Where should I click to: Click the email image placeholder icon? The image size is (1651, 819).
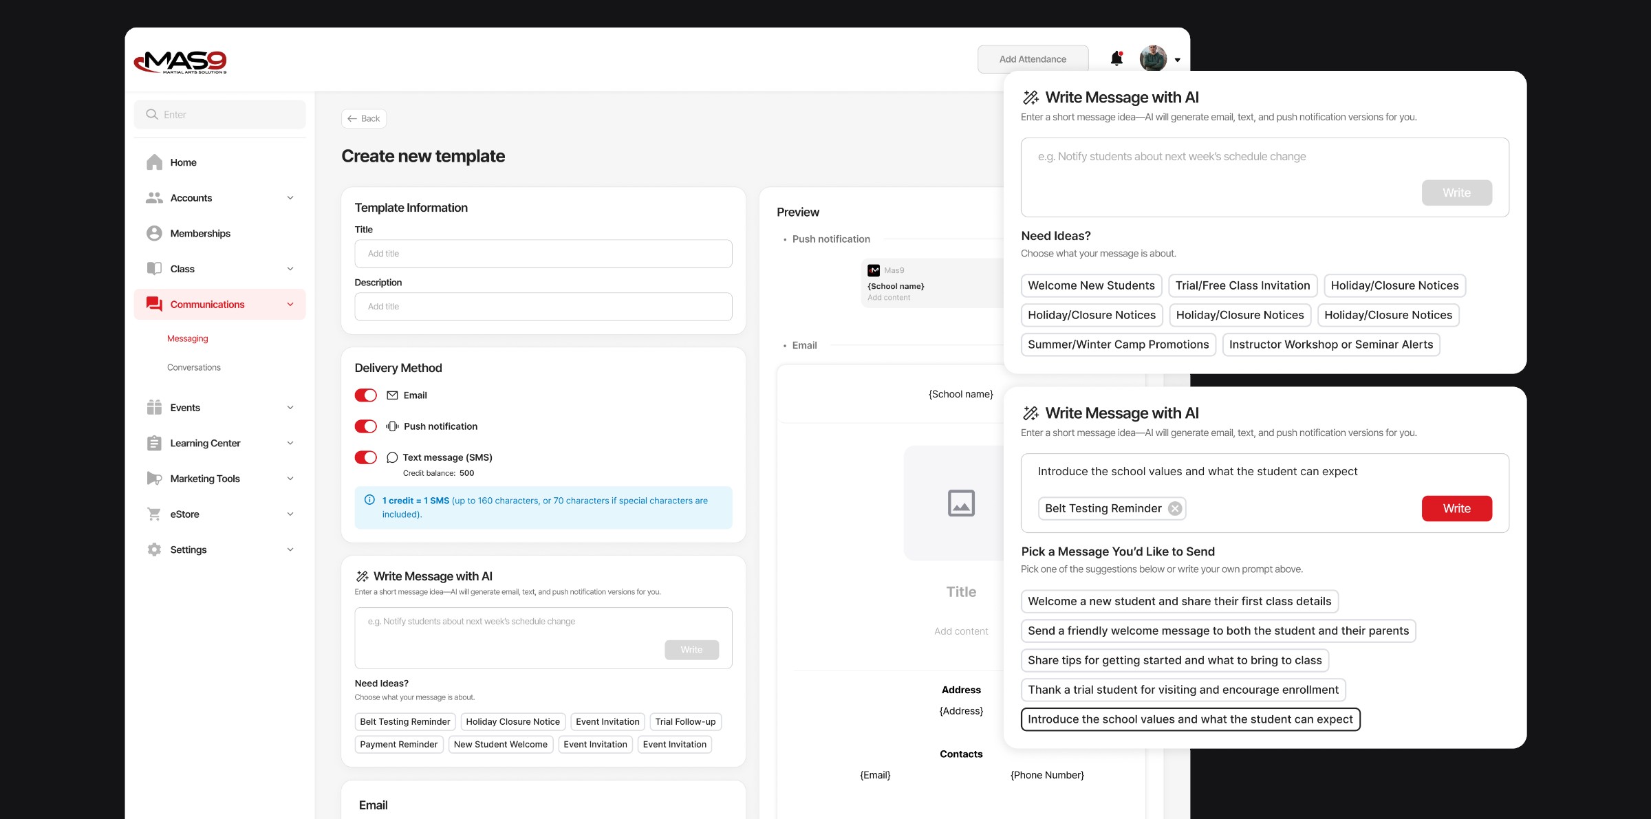[961, 503]
